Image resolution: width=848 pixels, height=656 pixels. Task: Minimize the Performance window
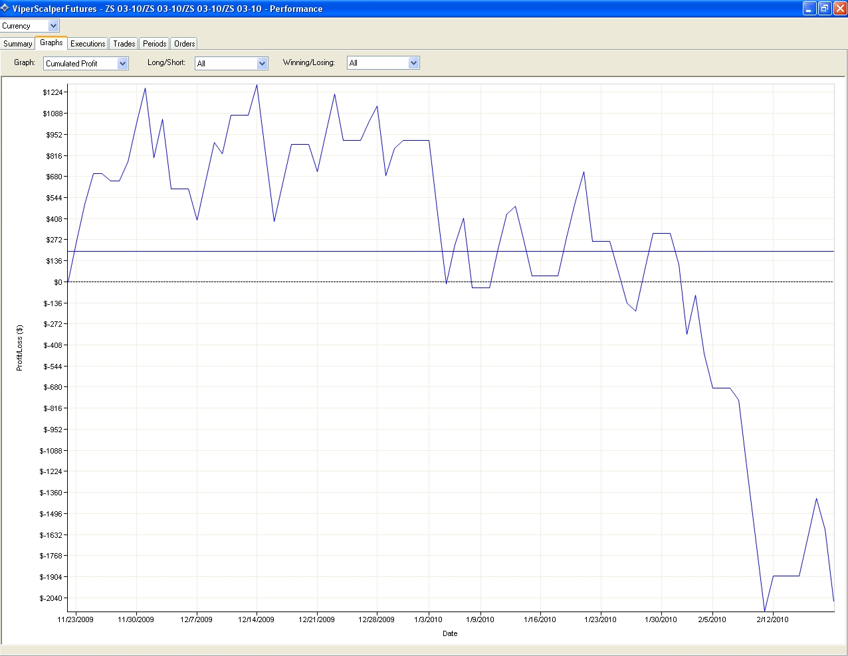tap(809, 9)
